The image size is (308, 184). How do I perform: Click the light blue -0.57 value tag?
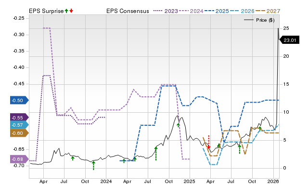coord(19,125)
